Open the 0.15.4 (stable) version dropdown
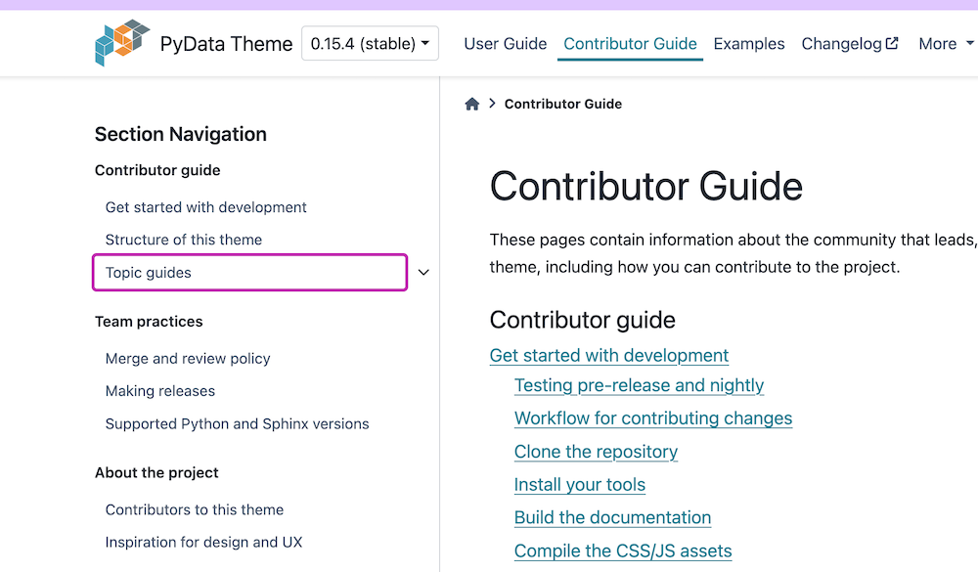The image size is (978, 572). 370,44
